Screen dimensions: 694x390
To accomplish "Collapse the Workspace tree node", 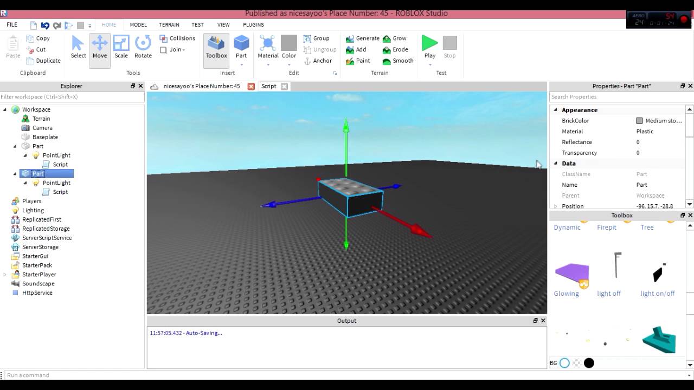I will click(x=5, y=109).
